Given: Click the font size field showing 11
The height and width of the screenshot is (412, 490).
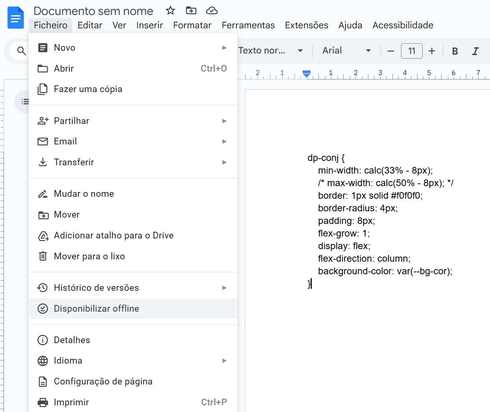Looking at the screenshot, I should pyautogui.click(x=411, y=50).
